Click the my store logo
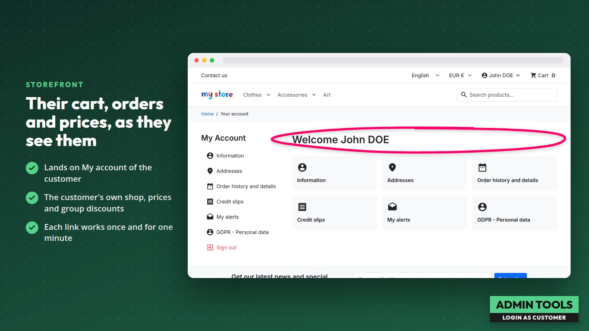The width and height of the screenshot is (589, 331). pos(217,95)
